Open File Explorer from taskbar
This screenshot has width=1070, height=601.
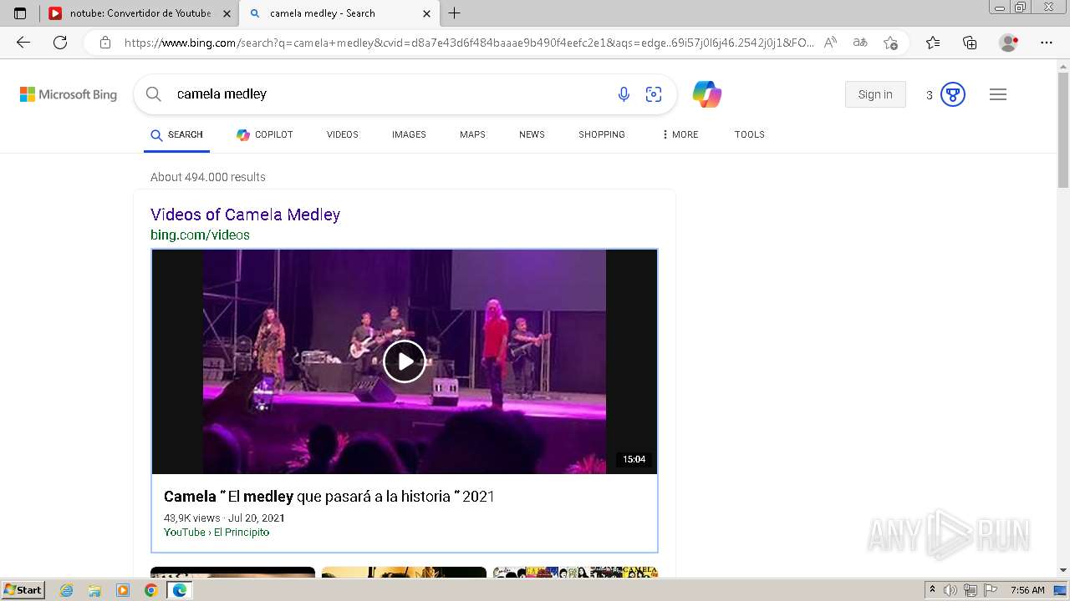coord(94,590)
